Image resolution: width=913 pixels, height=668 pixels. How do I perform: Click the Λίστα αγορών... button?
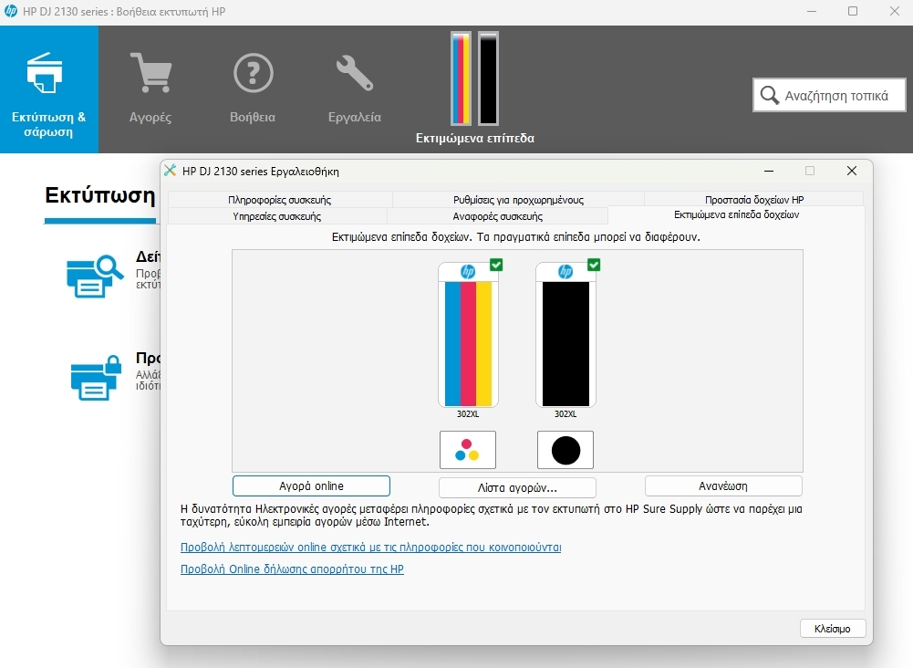[517, 487]
